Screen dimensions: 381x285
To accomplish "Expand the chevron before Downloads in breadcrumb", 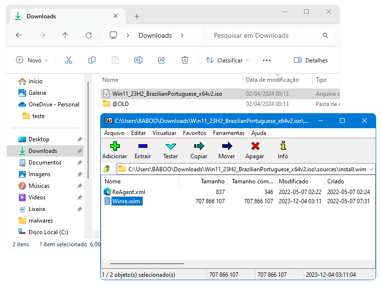I will (x=128, y=35).
